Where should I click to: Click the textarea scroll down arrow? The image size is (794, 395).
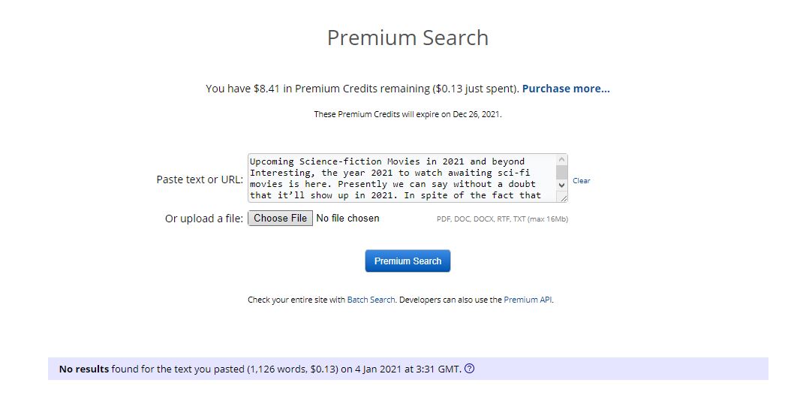click(561, 184)
